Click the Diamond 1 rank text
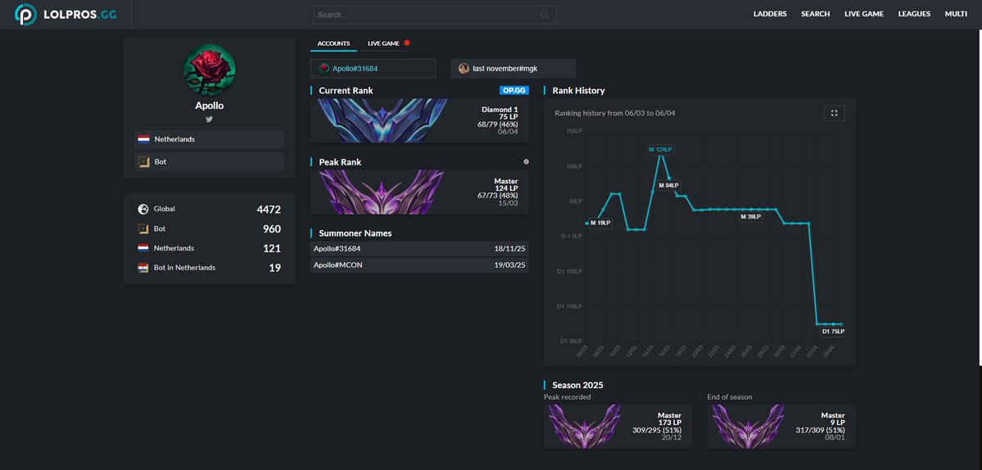The image size is (982, 470). coord(500,110)
